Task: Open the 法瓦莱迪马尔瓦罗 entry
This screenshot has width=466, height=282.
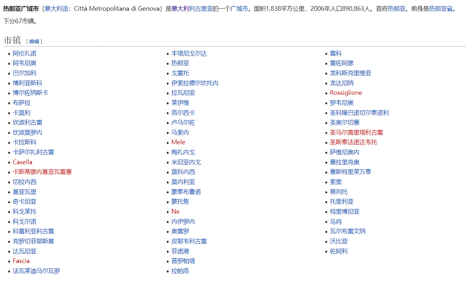Action: (36, 271)
